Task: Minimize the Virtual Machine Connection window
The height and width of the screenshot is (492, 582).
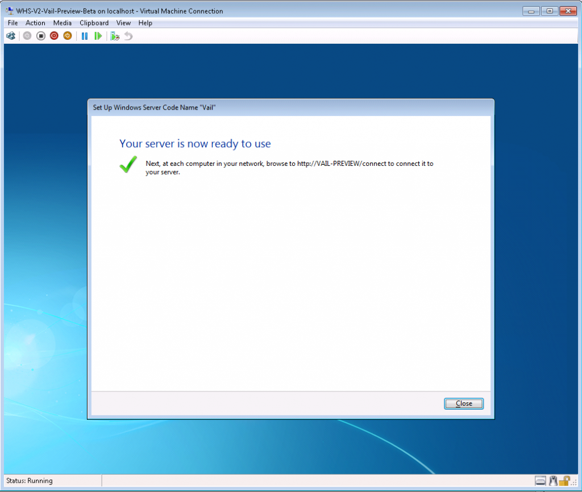Action: tap(531, 11)
